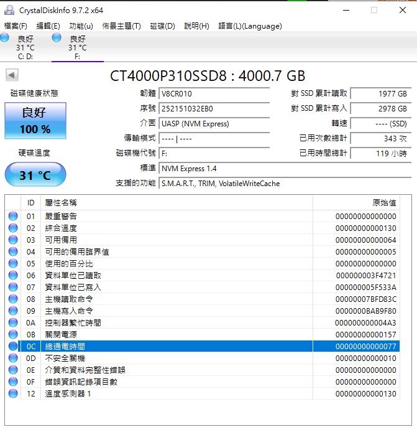Click status icon beside 嚴重警告 attribute
Screen dimensions: 417x427
(x=13, y=216)
